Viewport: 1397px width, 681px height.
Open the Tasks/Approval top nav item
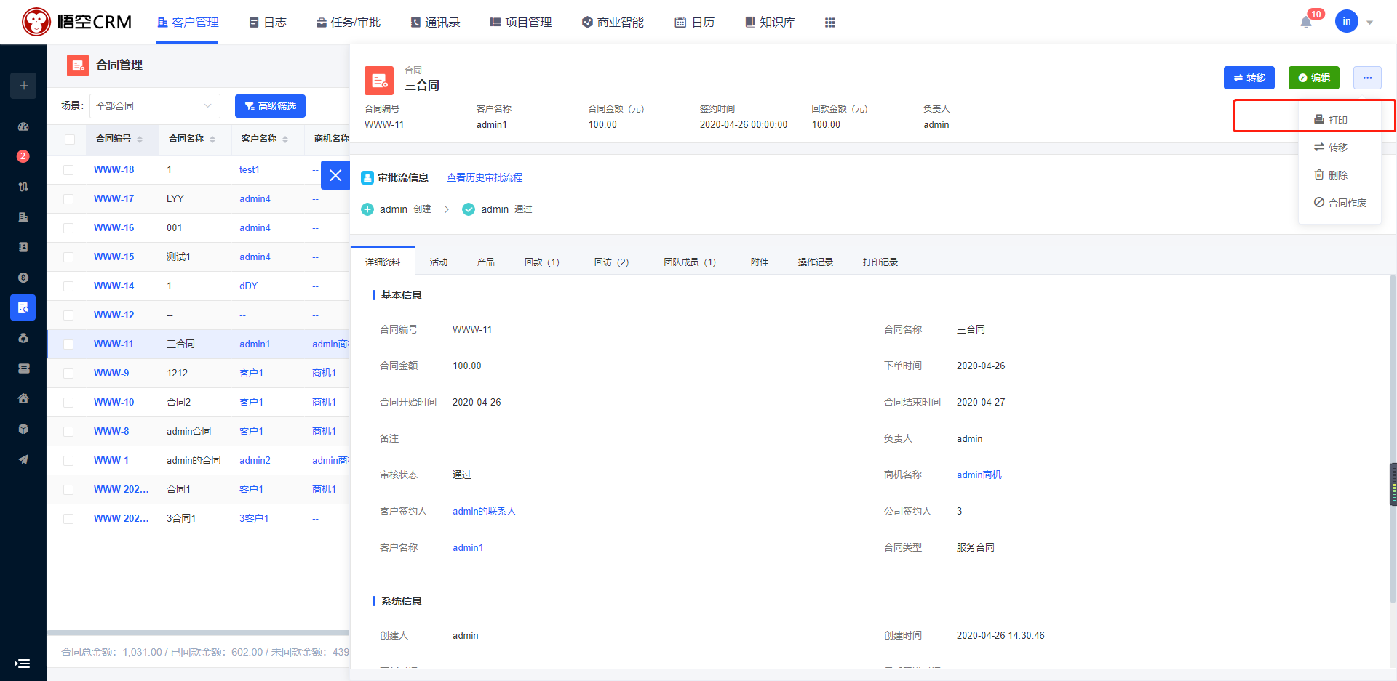[x=348, y=23]
